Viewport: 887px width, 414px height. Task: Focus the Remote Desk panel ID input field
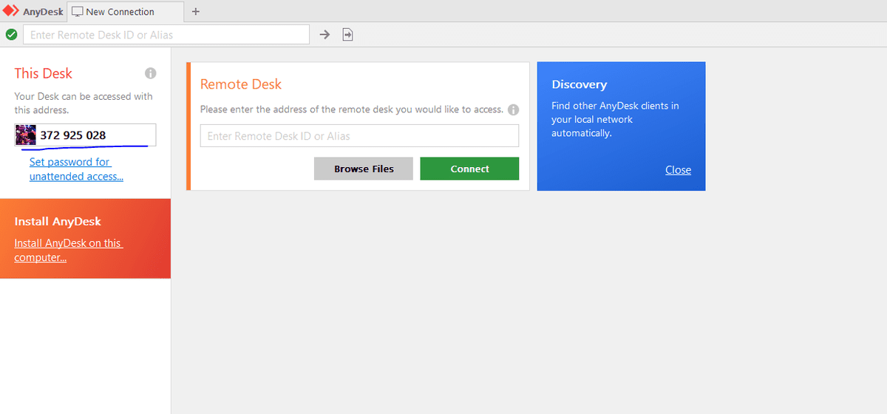(x=359, y=136)
